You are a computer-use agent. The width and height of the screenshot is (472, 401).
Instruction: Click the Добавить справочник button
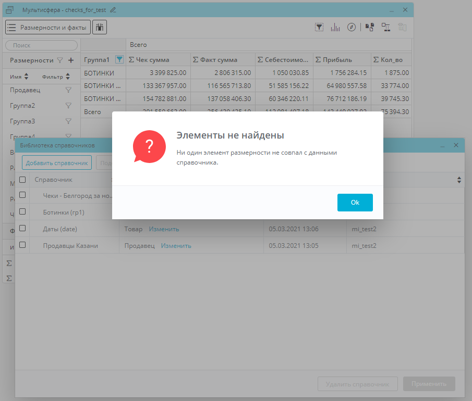click(57, 163)
